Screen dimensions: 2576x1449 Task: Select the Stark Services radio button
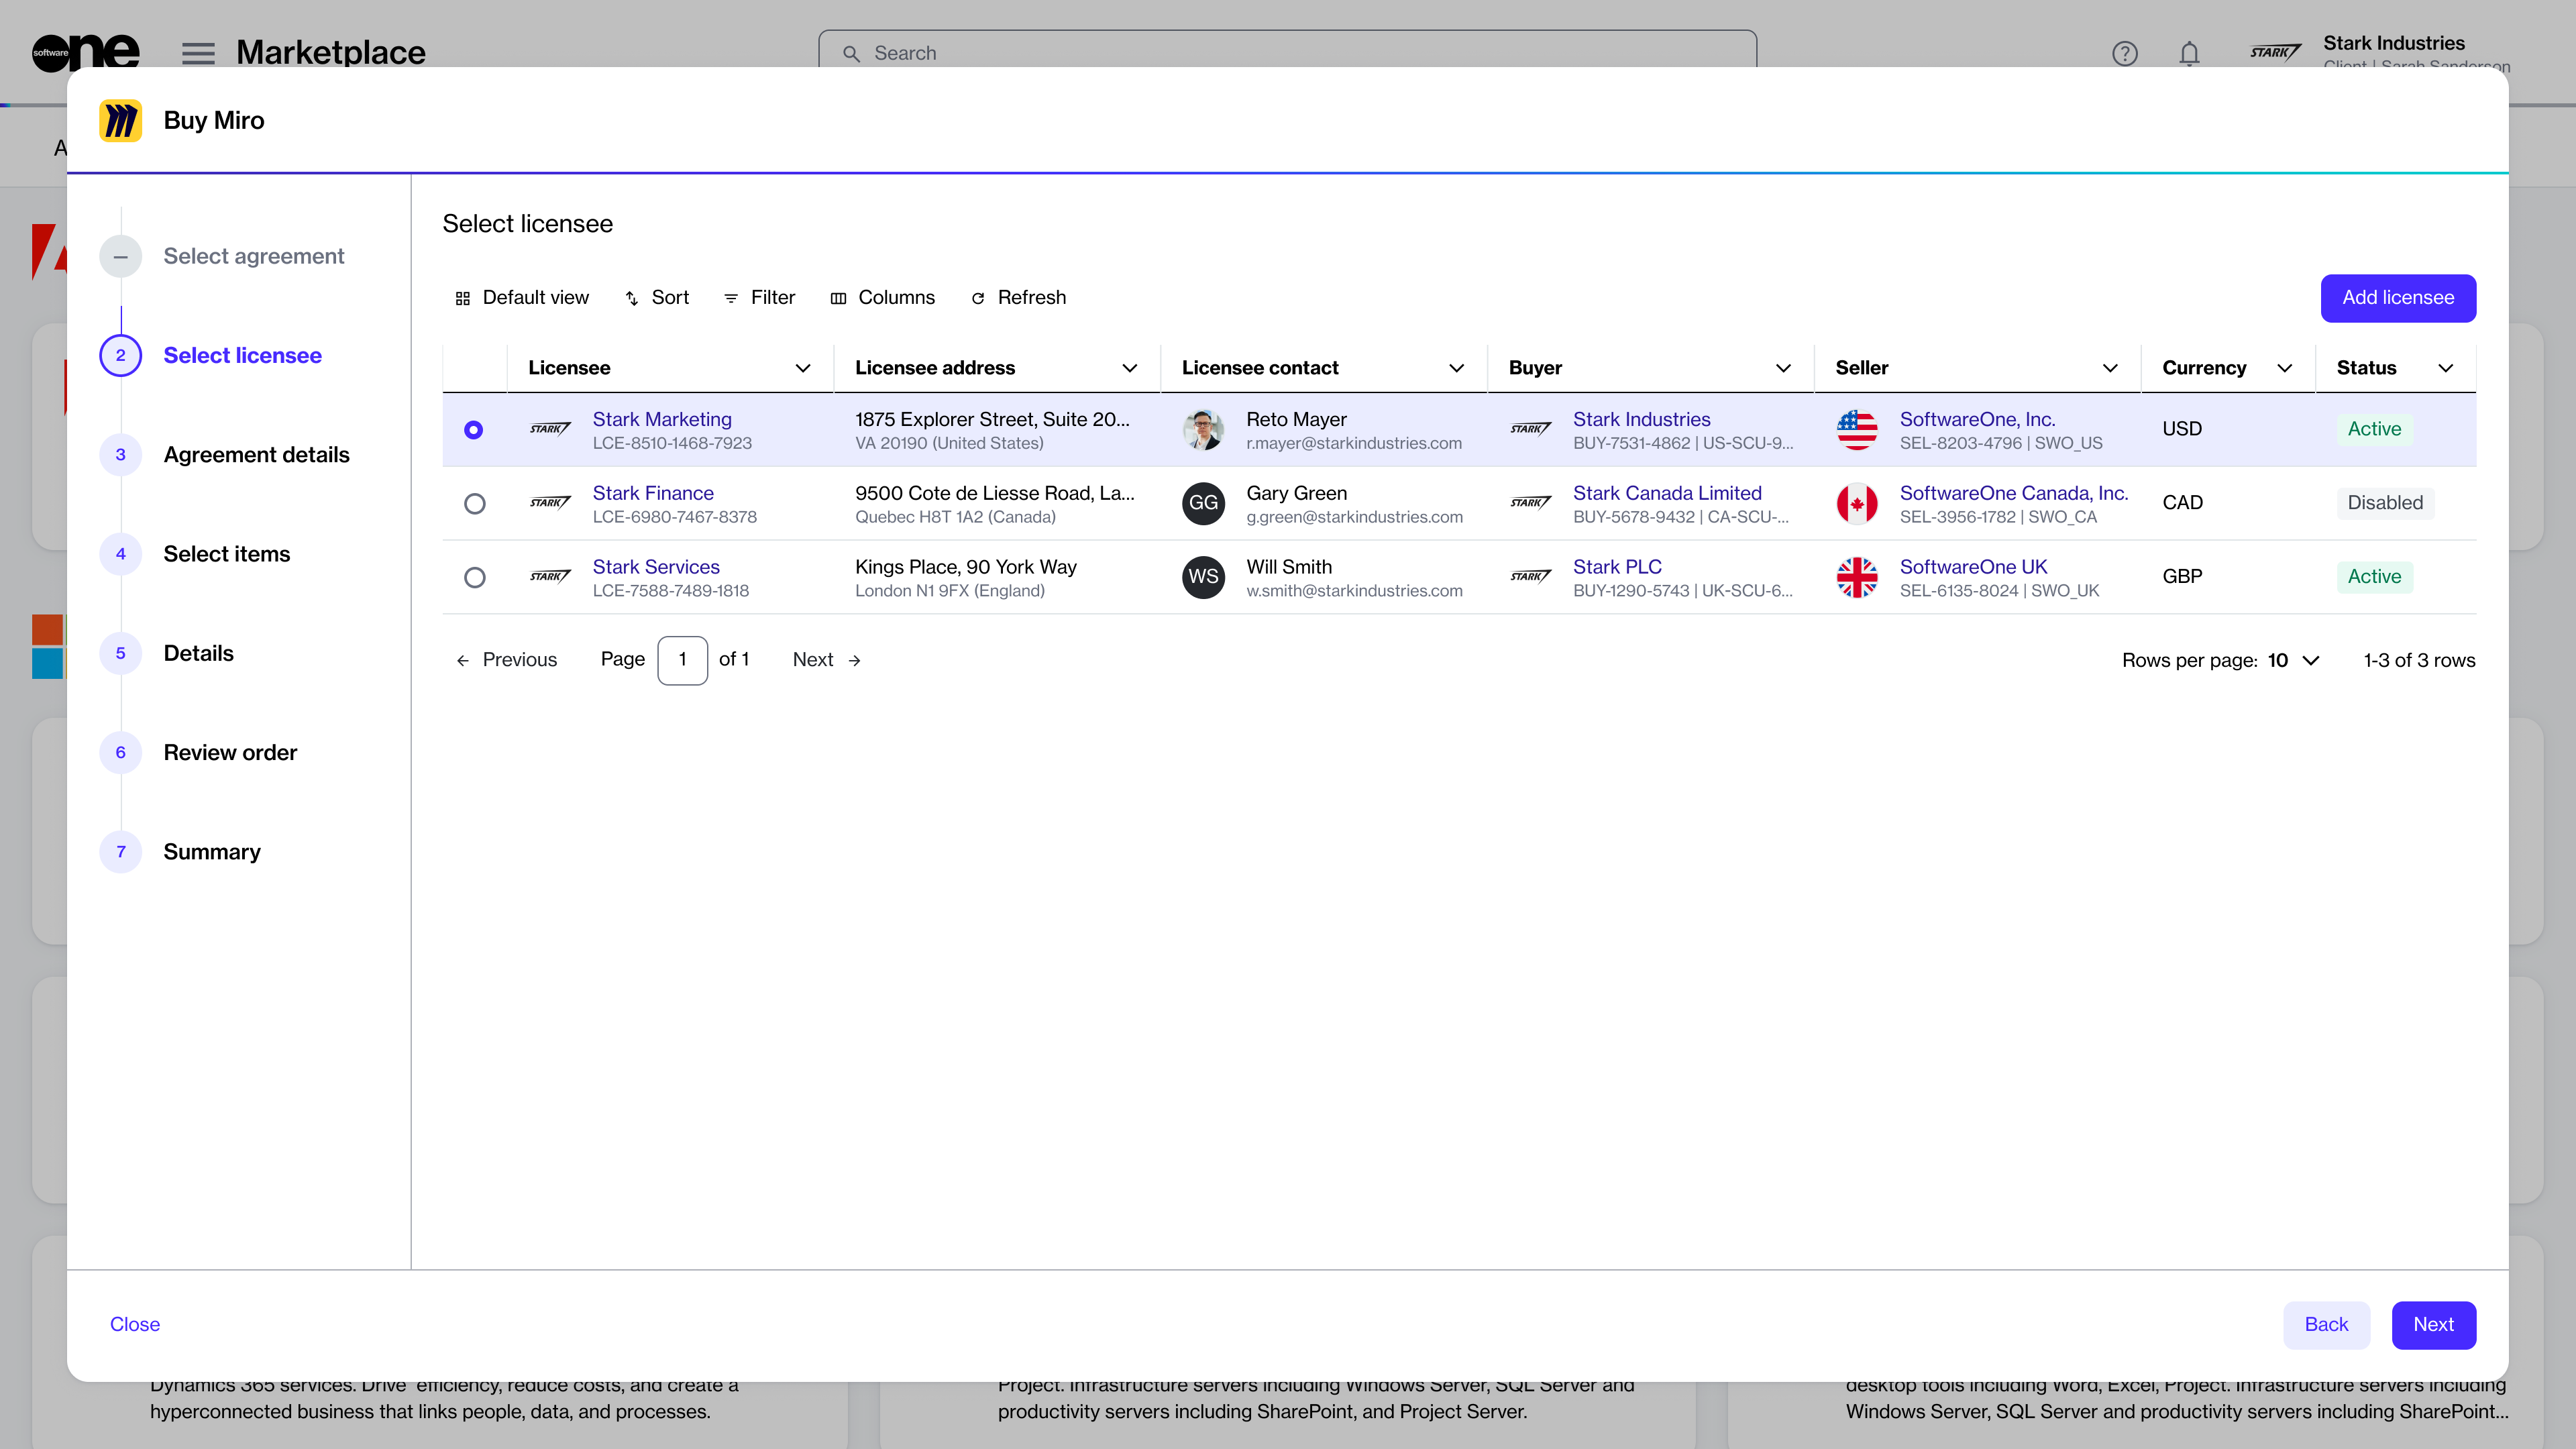(475, 577)
